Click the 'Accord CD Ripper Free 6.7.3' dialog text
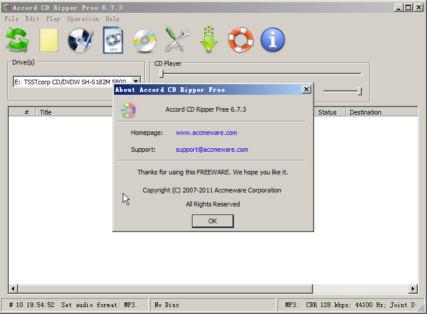This screenshot has width=427, height=314. pos(205,109)
